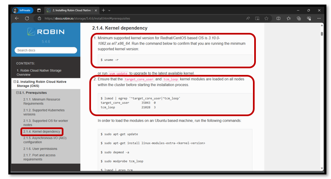
Task: Open Settings and more ellipsis menu
Action: 319,18
